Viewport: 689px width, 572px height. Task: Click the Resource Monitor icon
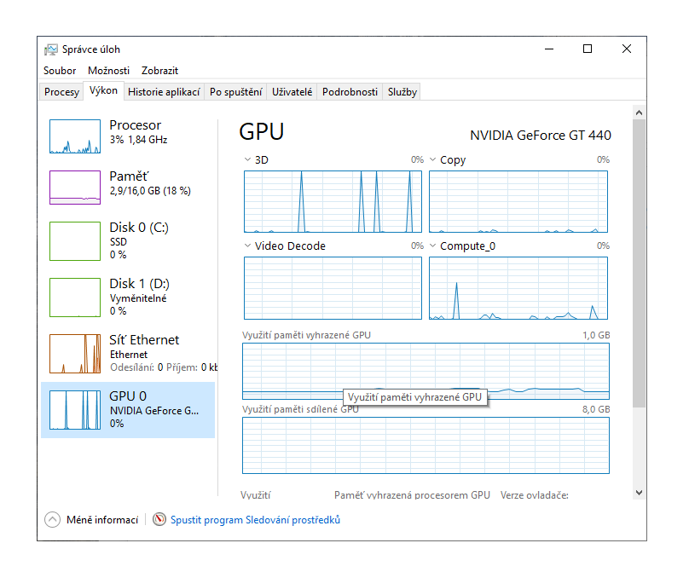click(159, 519)
